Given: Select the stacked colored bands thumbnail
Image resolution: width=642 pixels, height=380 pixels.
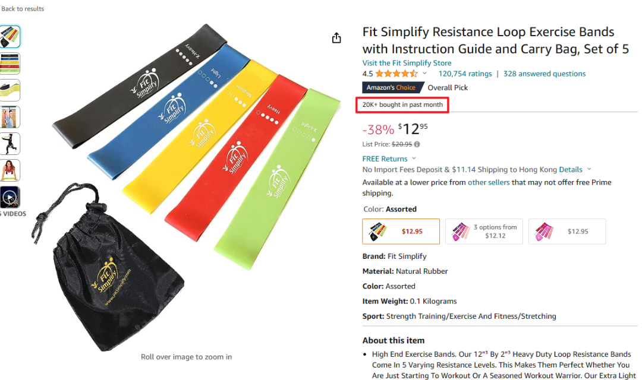Looking at the screenshot, I should [10, 64].
